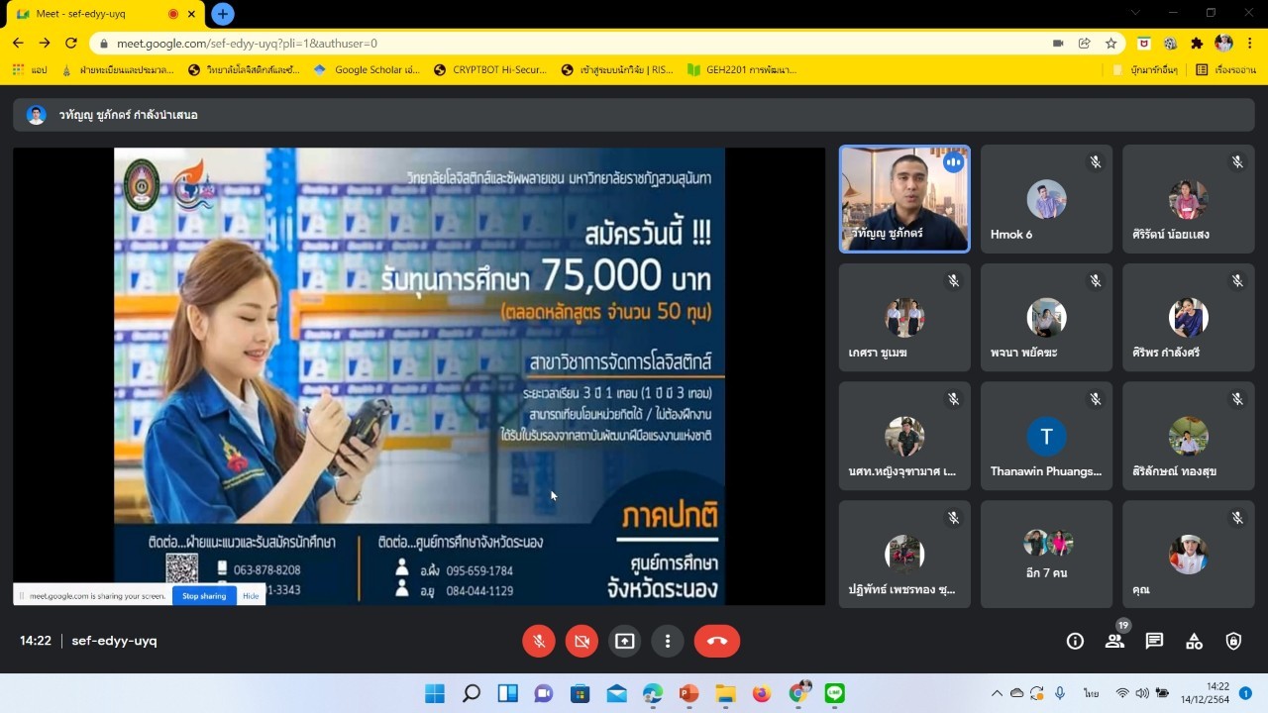Bookmark this page with the star icon

tap(1111, 44)
